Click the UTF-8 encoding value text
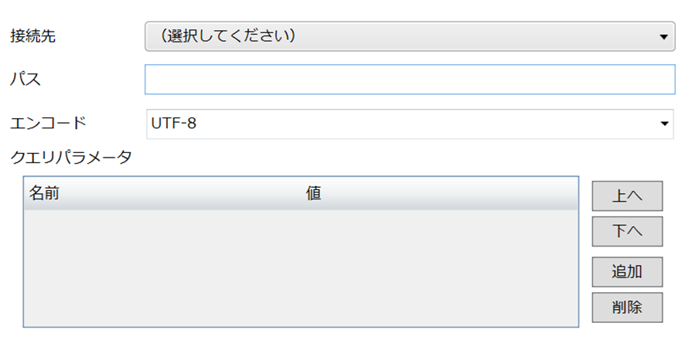This screenshot has height=343, width=685. click(x=174, y=123)
